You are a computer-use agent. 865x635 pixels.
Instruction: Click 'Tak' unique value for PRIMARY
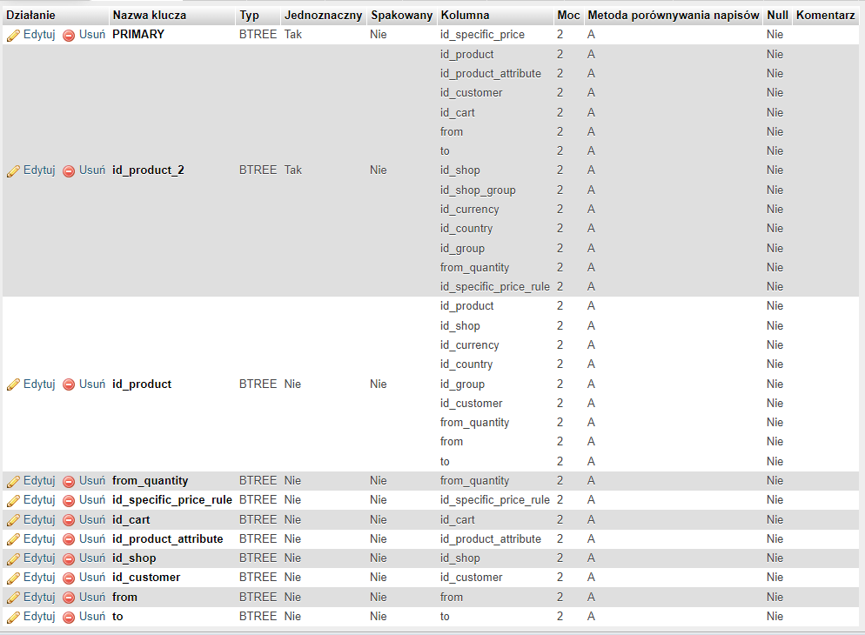pyautogui.click(x=293, y=34)
